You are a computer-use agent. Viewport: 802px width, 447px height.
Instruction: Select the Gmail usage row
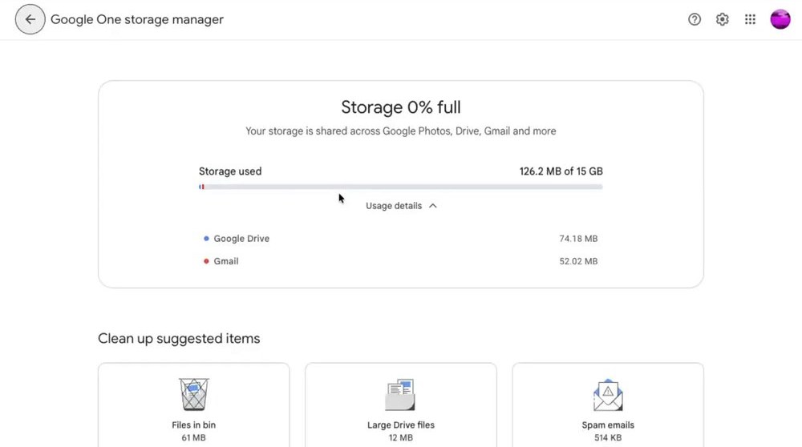pyautogui.click(x=401, y=261)
